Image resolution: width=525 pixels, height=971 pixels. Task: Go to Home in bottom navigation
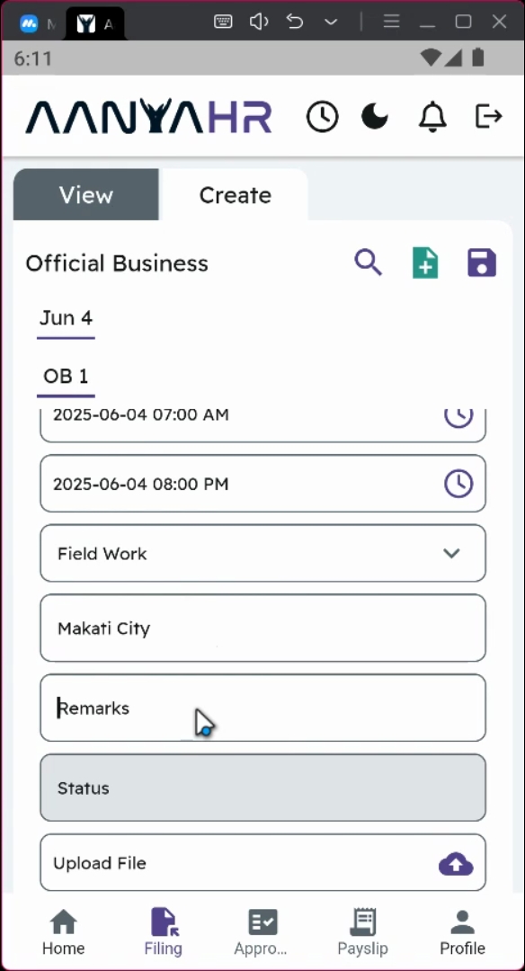point(63,932)
